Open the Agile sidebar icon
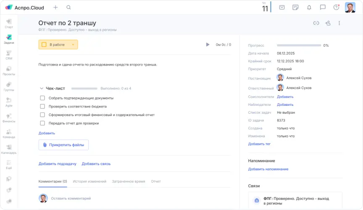Image resolution: width=363 pixels, height=210 pixels. (9, 102)
